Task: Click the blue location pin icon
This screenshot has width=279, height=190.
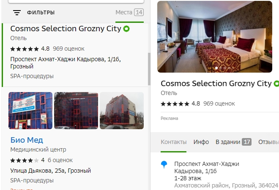Action: (164, 165)
